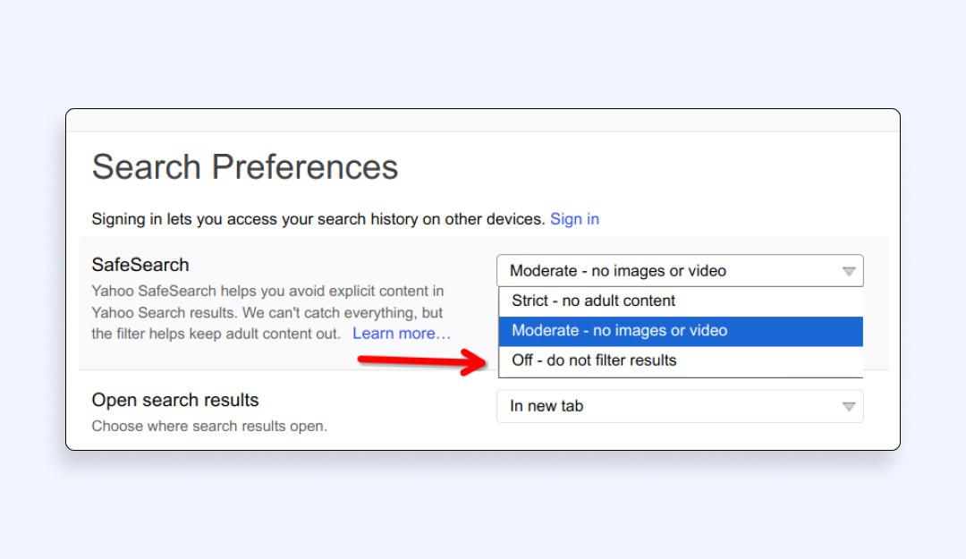Click the red arrow annotation
Screen dimensions: 966x559
(420, 361)
